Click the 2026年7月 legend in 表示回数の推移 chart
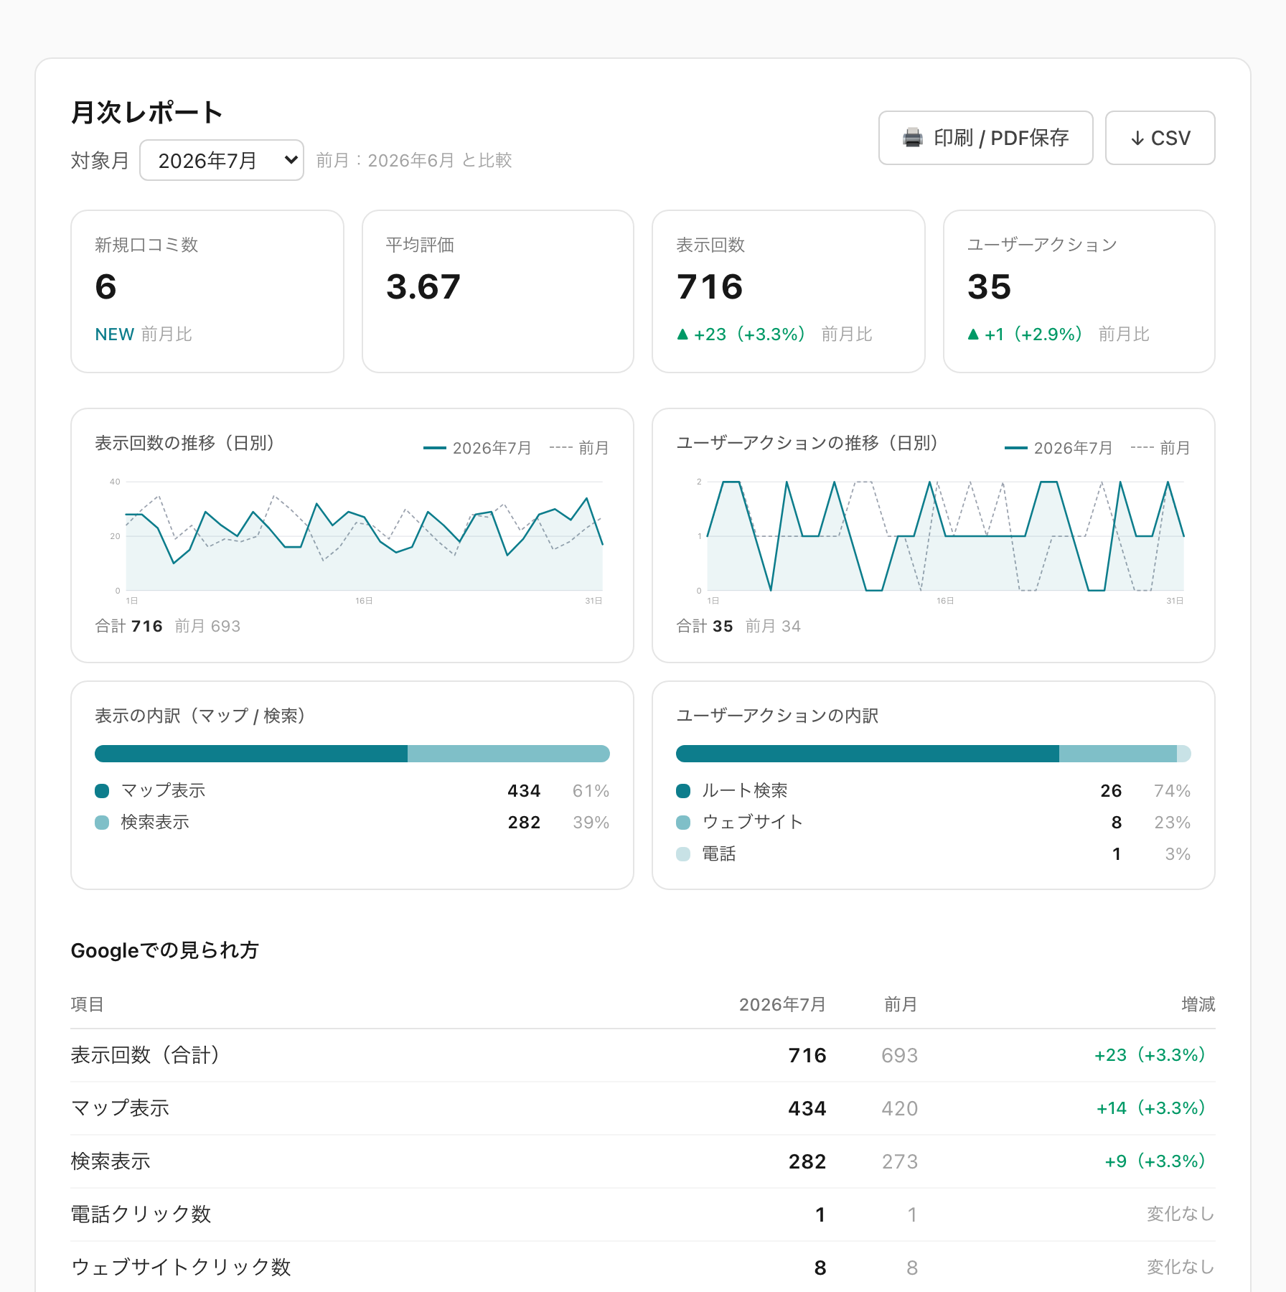Viewport: 1286px width, 1292px height. 478,448
